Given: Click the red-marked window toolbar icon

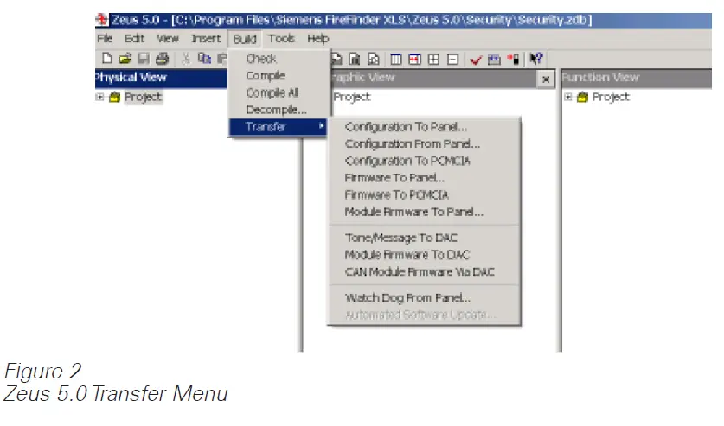Looking at the screenshot, I should tap(414, 59).
